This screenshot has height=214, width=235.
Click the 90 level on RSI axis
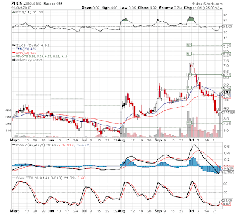coord(226,15)
